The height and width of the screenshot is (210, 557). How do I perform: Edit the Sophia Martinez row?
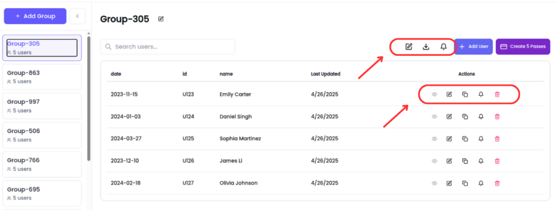[x=449, y=139]
